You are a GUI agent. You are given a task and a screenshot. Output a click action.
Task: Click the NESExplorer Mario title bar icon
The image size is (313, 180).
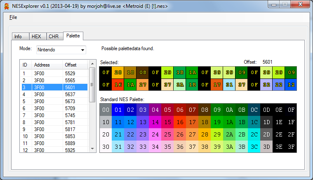[7, 6]
